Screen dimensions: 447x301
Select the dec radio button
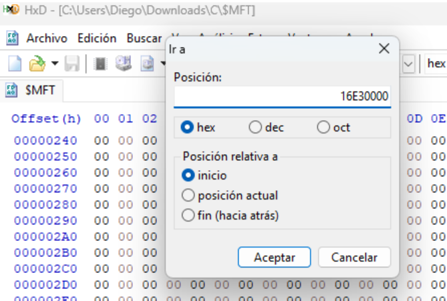[255, 127]
